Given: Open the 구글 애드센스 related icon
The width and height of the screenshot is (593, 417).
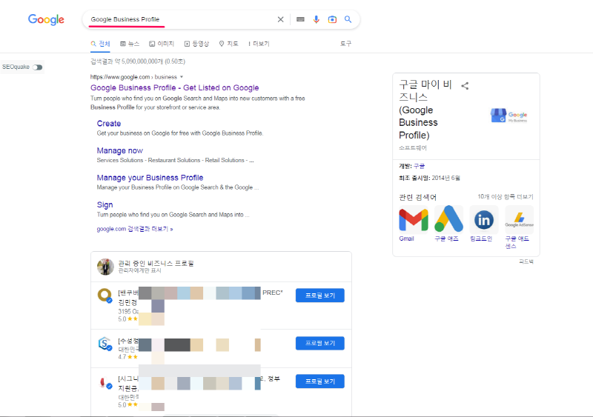Looking at the screenshot, I should (520, 219).
